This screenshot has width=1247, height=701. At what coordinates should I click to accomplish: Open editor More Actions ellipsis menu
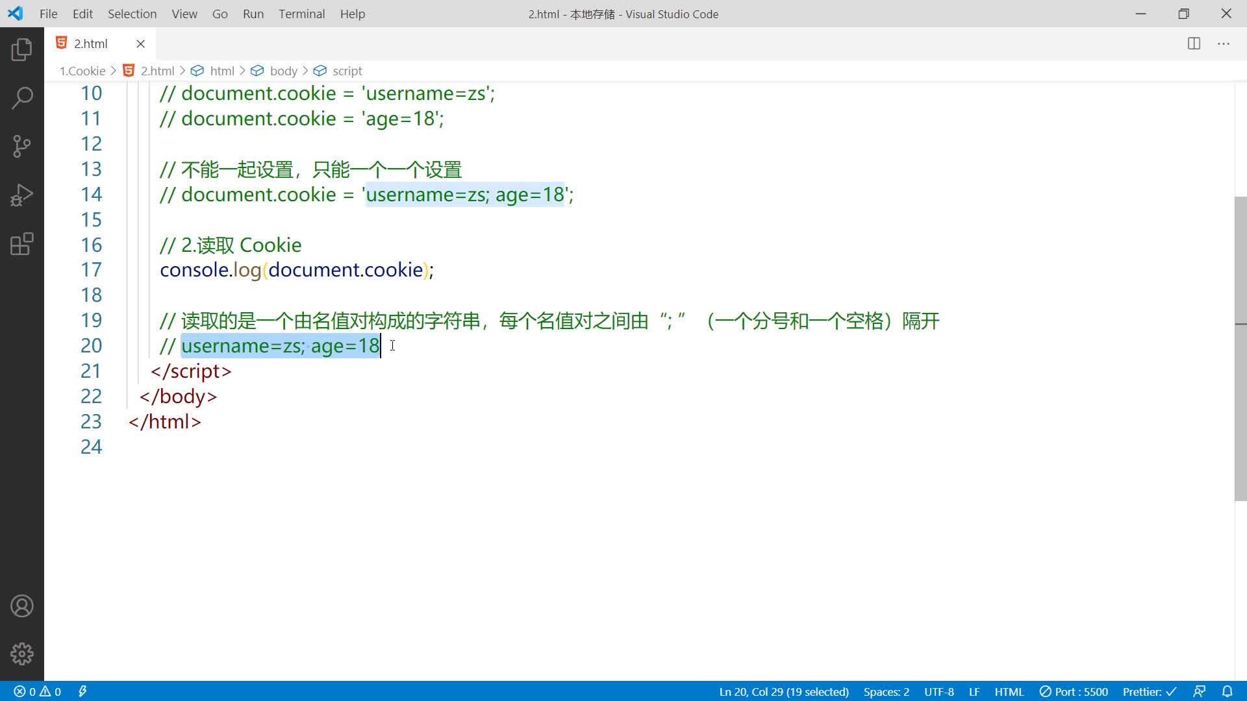tap(1224, 43)
